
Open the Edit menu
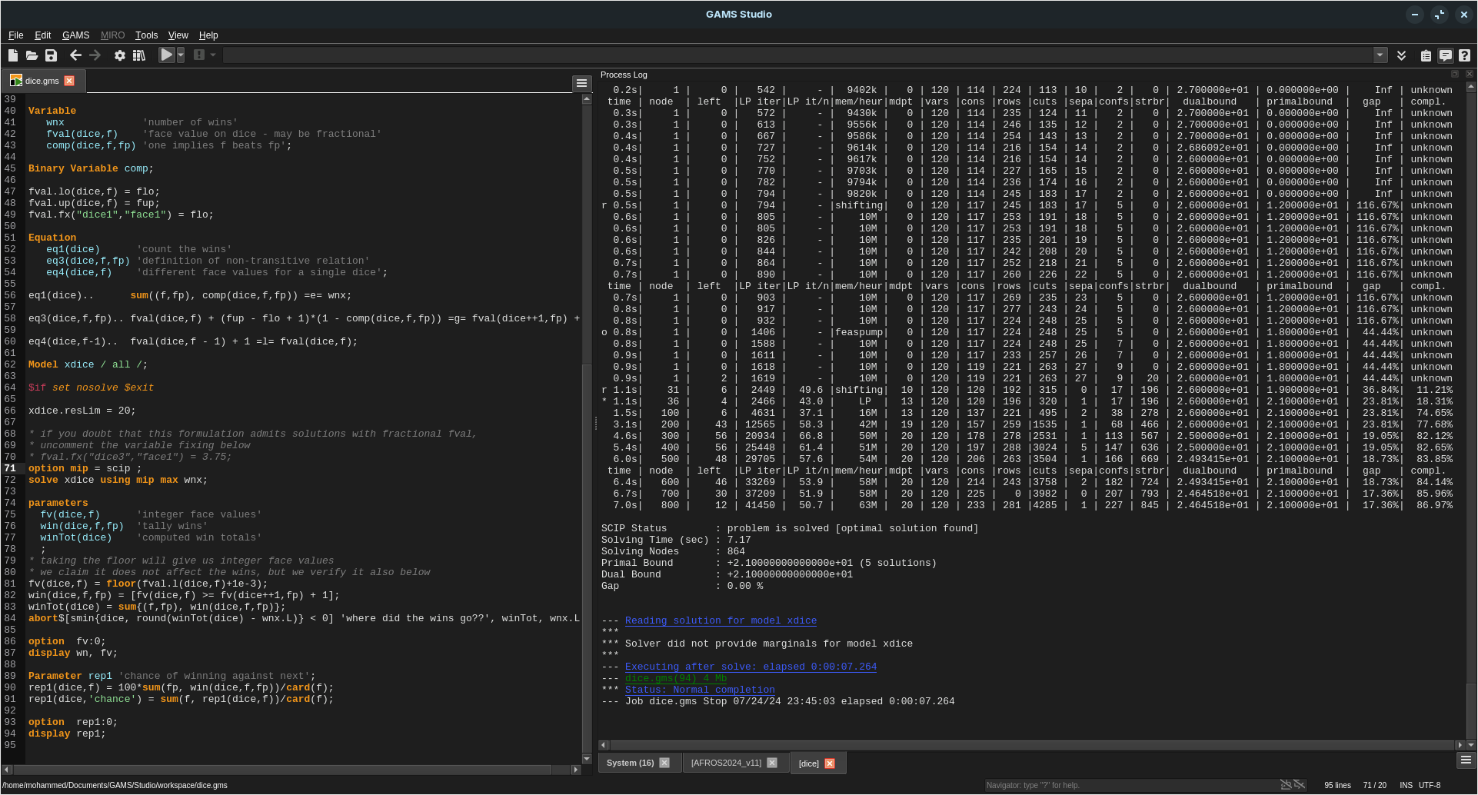tap(43, 35)
